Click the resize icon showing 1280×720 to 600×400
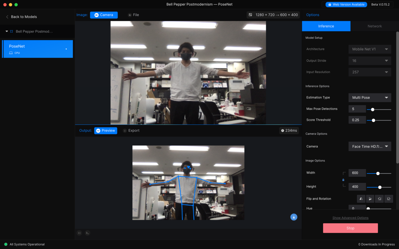The image size is (399, 249). pos(273,15)
